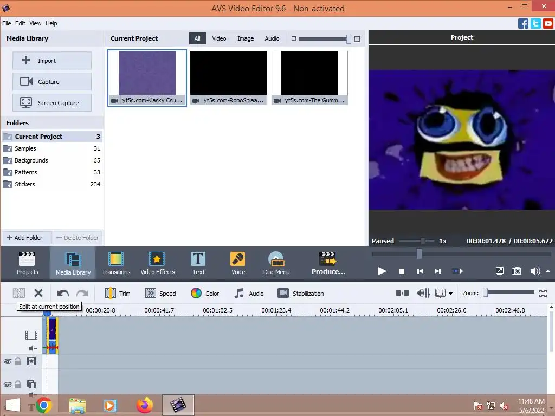Select the Backgrounds folder
The width and height of the screenshot is (555, 416).
coord(51,160)
